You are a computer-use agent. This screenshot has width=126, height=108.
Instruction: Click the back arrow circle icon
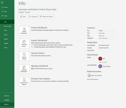(x=2, y=3)
